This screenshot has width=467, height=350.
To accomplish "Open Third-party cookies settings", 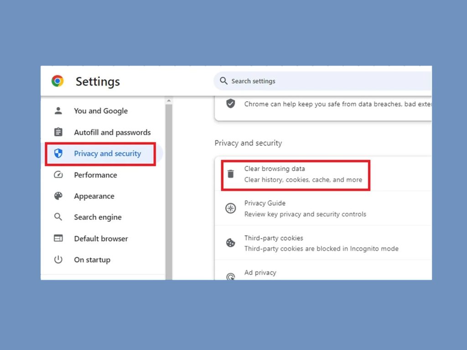I will pos(323,243).
